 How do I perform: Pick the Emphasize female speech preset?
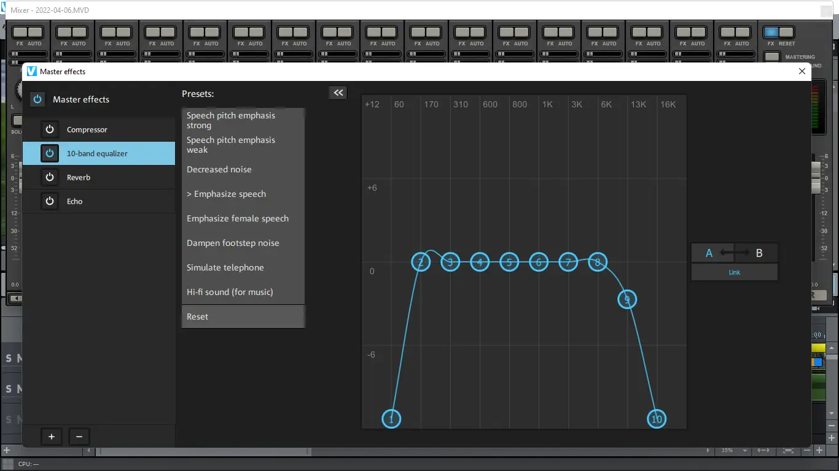coord(243,218)
